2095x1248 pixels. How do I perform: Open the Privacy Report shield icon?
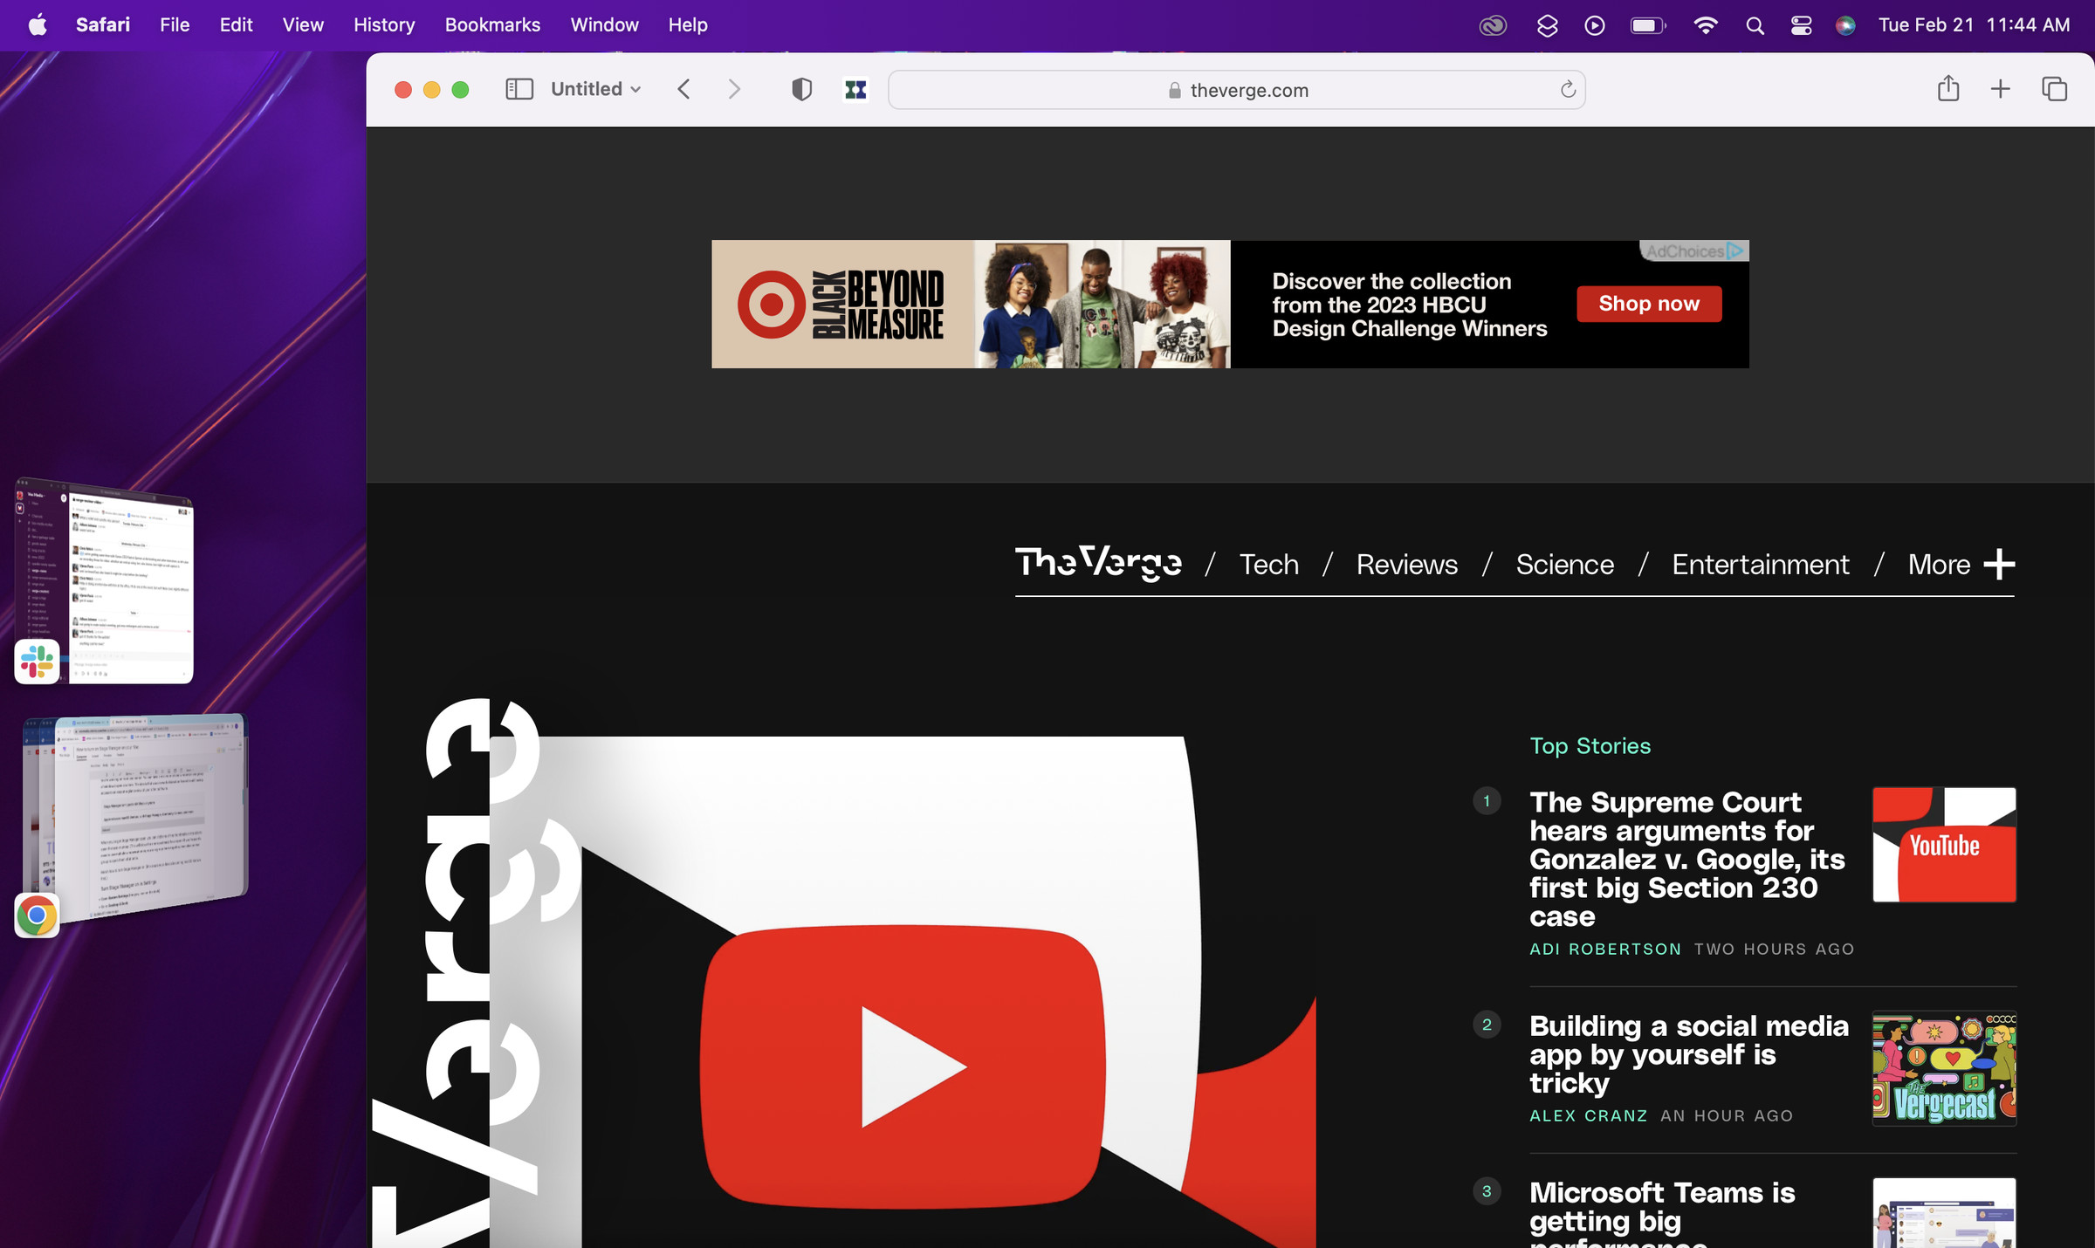click(x=801, y=89)
